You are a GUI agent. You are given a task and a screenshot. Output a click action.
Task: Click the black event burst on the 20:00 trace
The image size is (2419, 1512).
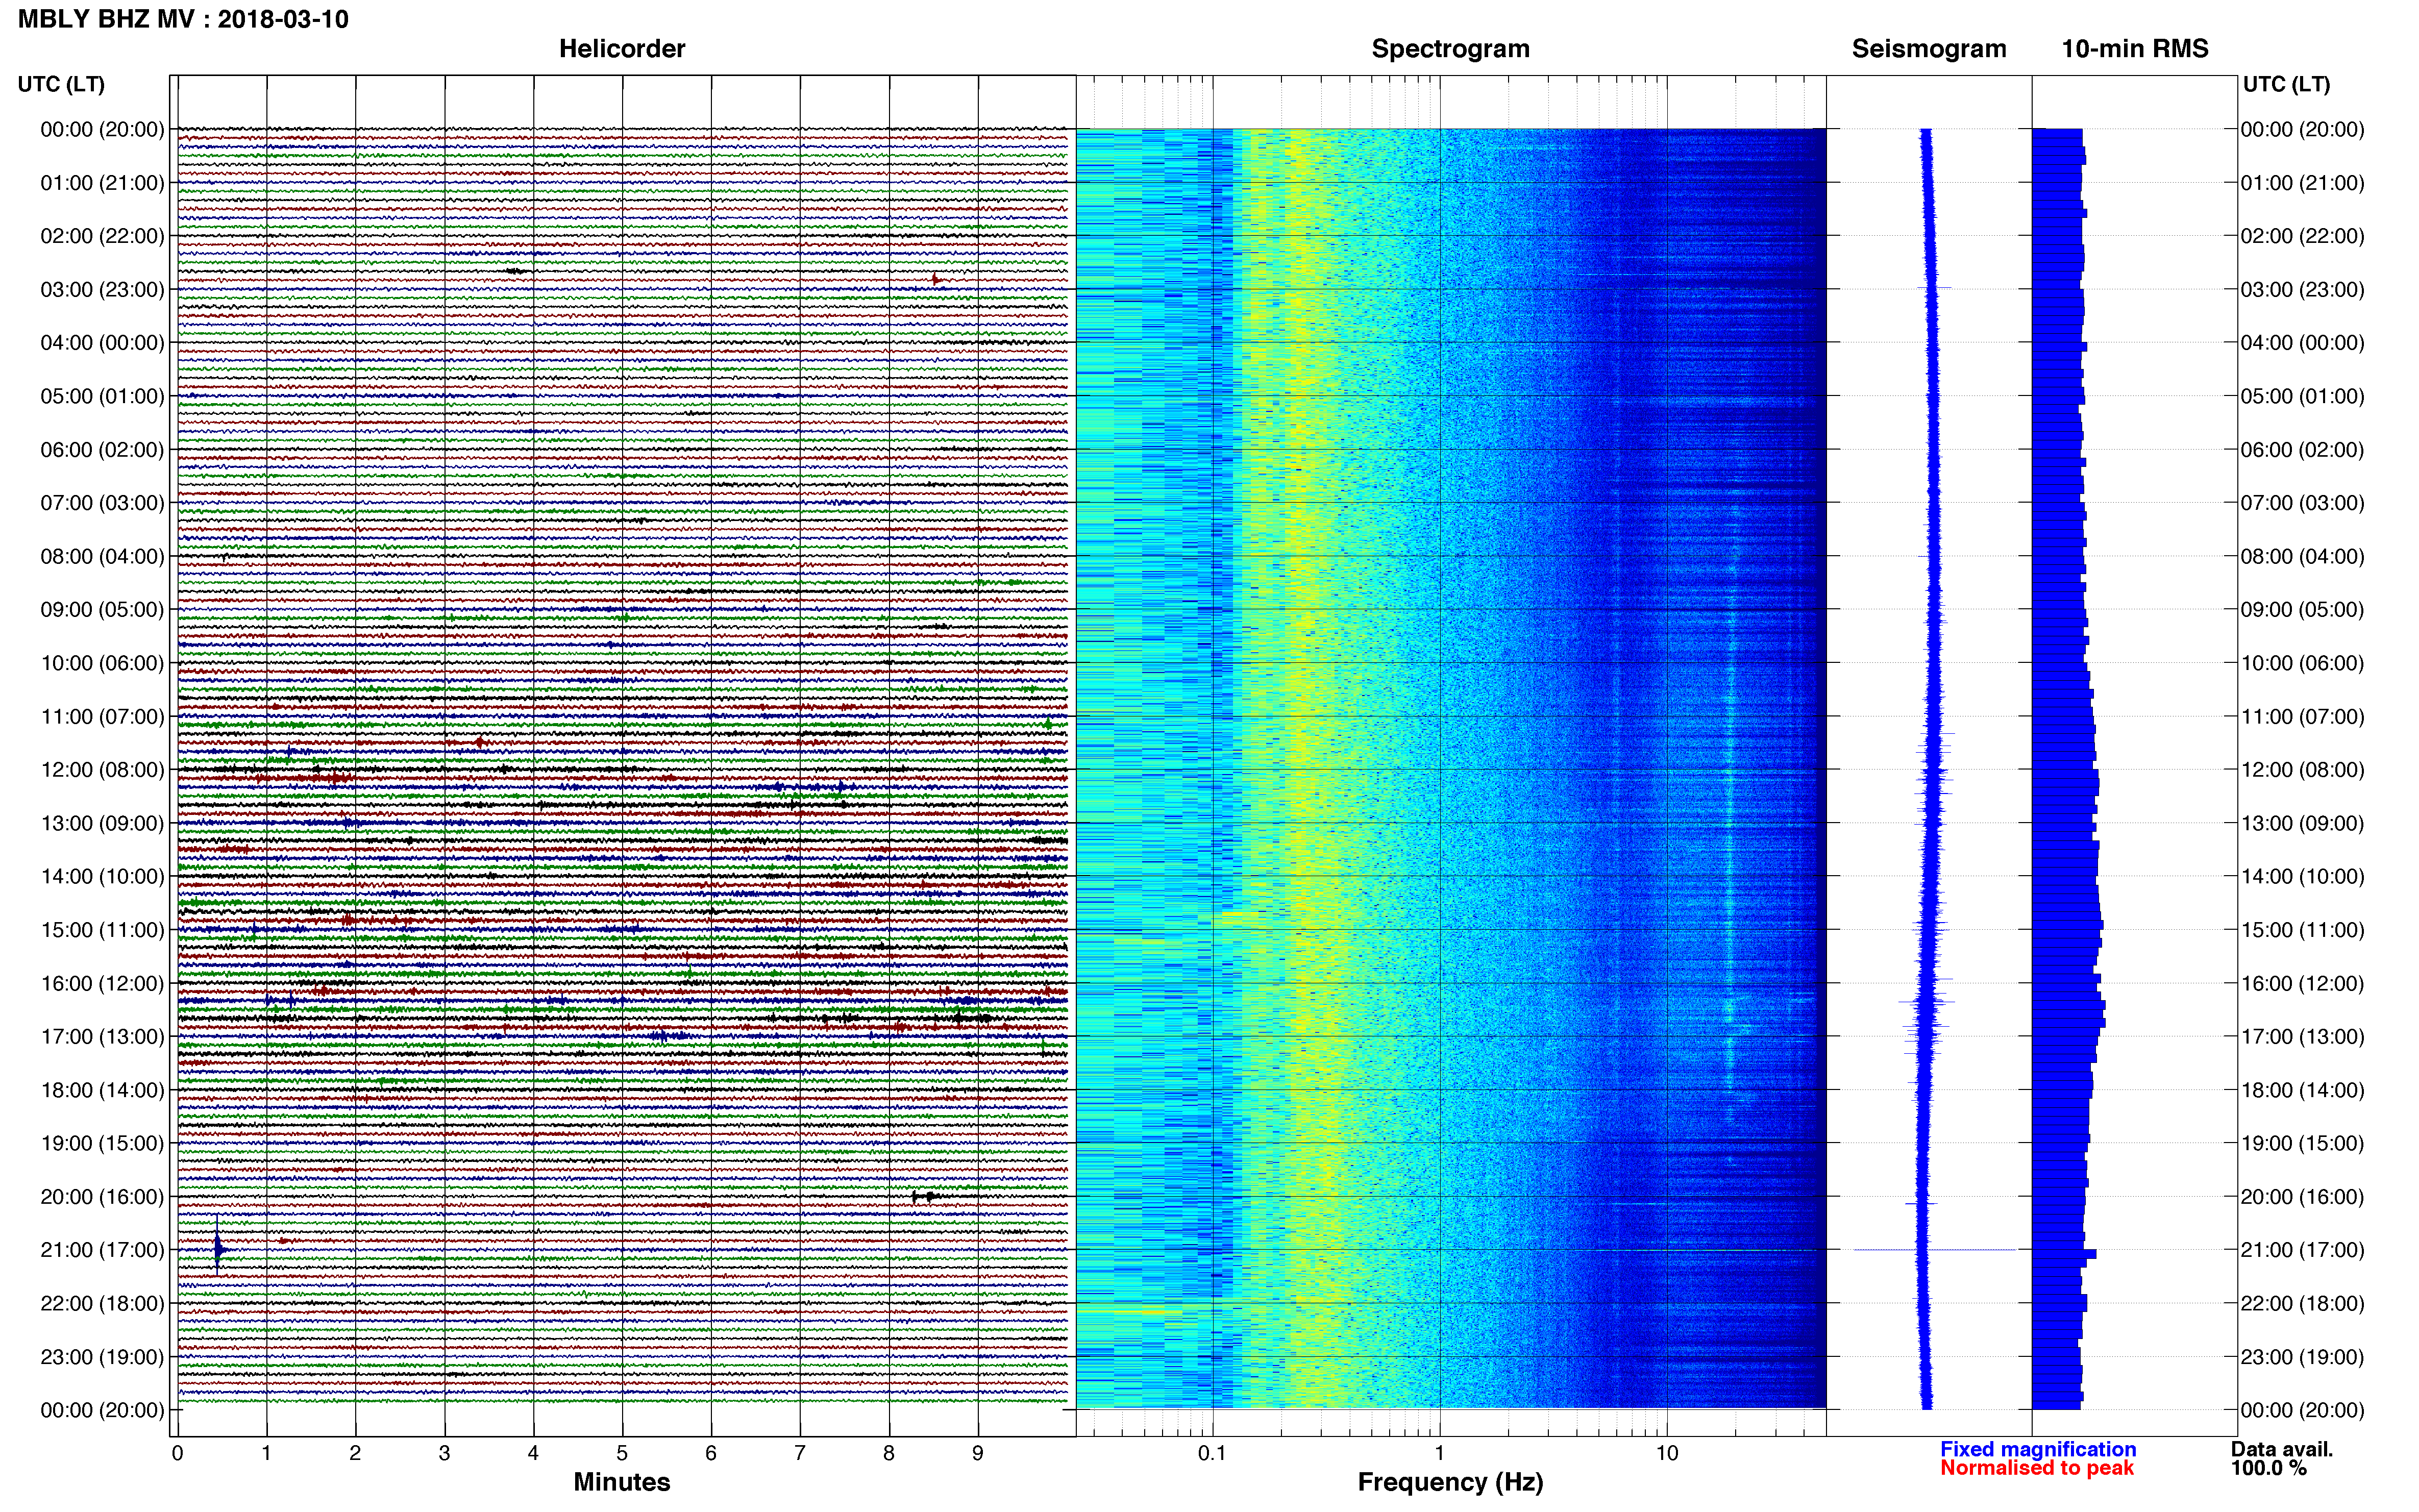(x=927, y=1196)
